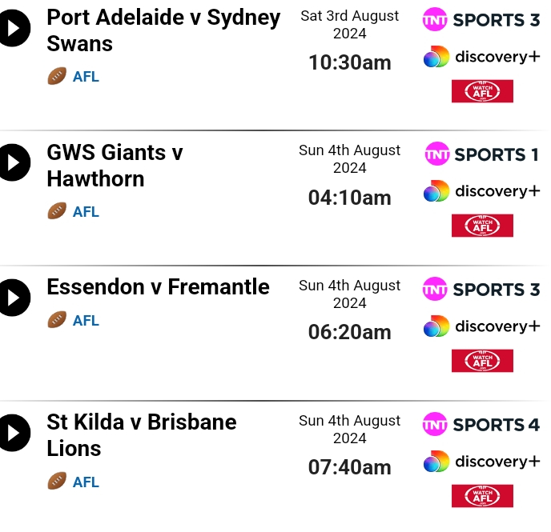
Task: Select discovery+ logo under Port Adelaide fixture
Action: tap(482, 57)
